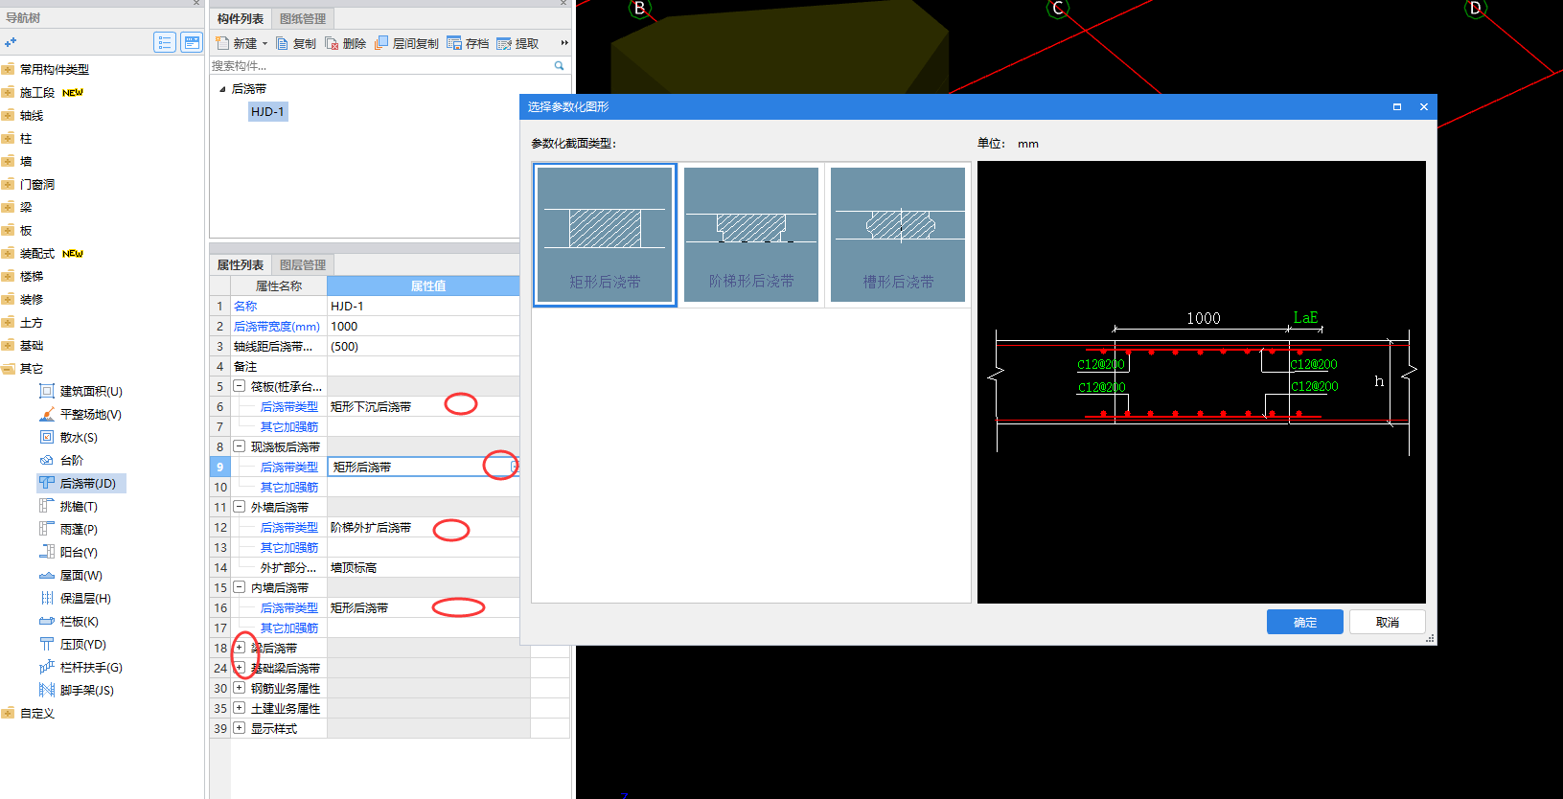
Task: Collapse the 后浇带 node in component list
Action: click(x=222, y=89)
